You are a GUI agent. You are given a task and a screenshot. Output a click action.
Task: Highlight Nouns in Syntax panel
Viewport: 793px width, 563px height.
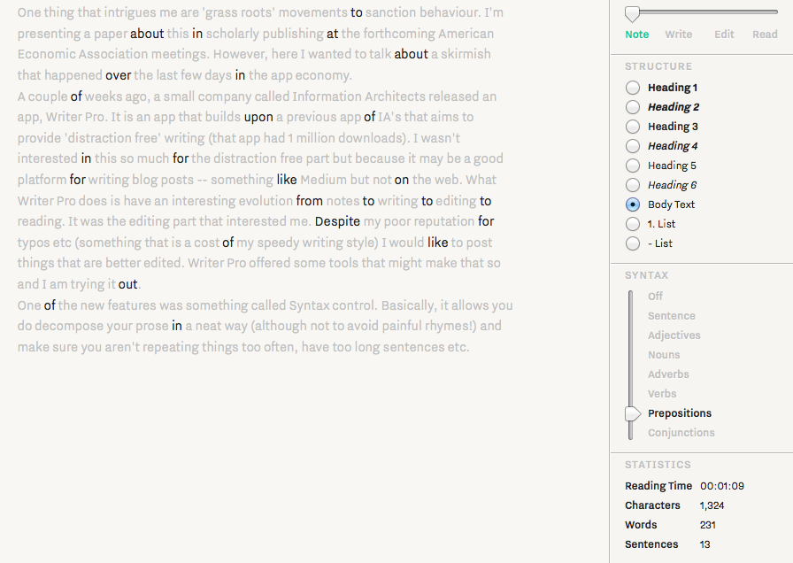(x=664, y=355)
